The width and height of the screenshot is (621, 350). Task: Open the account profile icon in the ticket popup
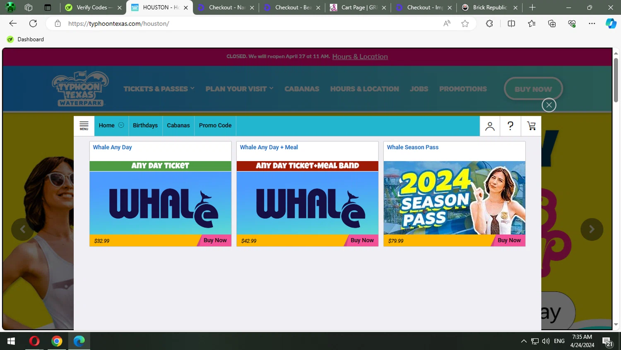coord(490,126)
